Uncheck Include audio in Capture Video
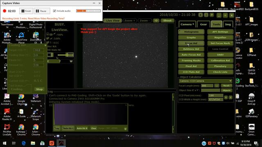 point(54,11)
